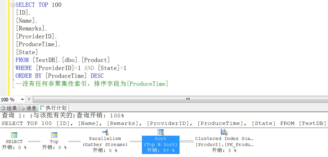
Task: Click the [Product].[PK_Produ… label
Action: 224,144
